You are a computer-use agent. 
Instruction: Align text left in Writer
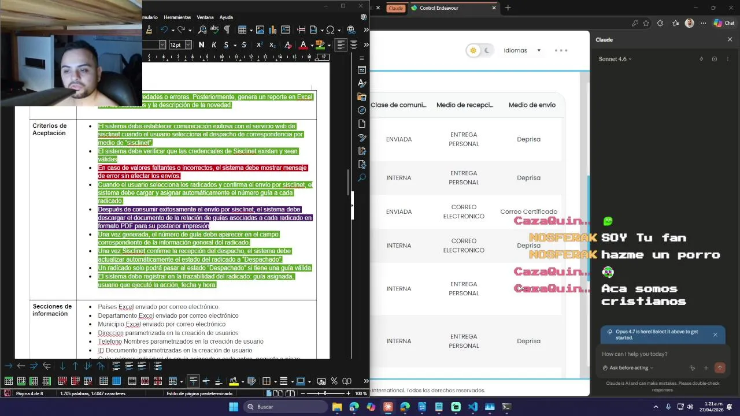coord(341,45)
